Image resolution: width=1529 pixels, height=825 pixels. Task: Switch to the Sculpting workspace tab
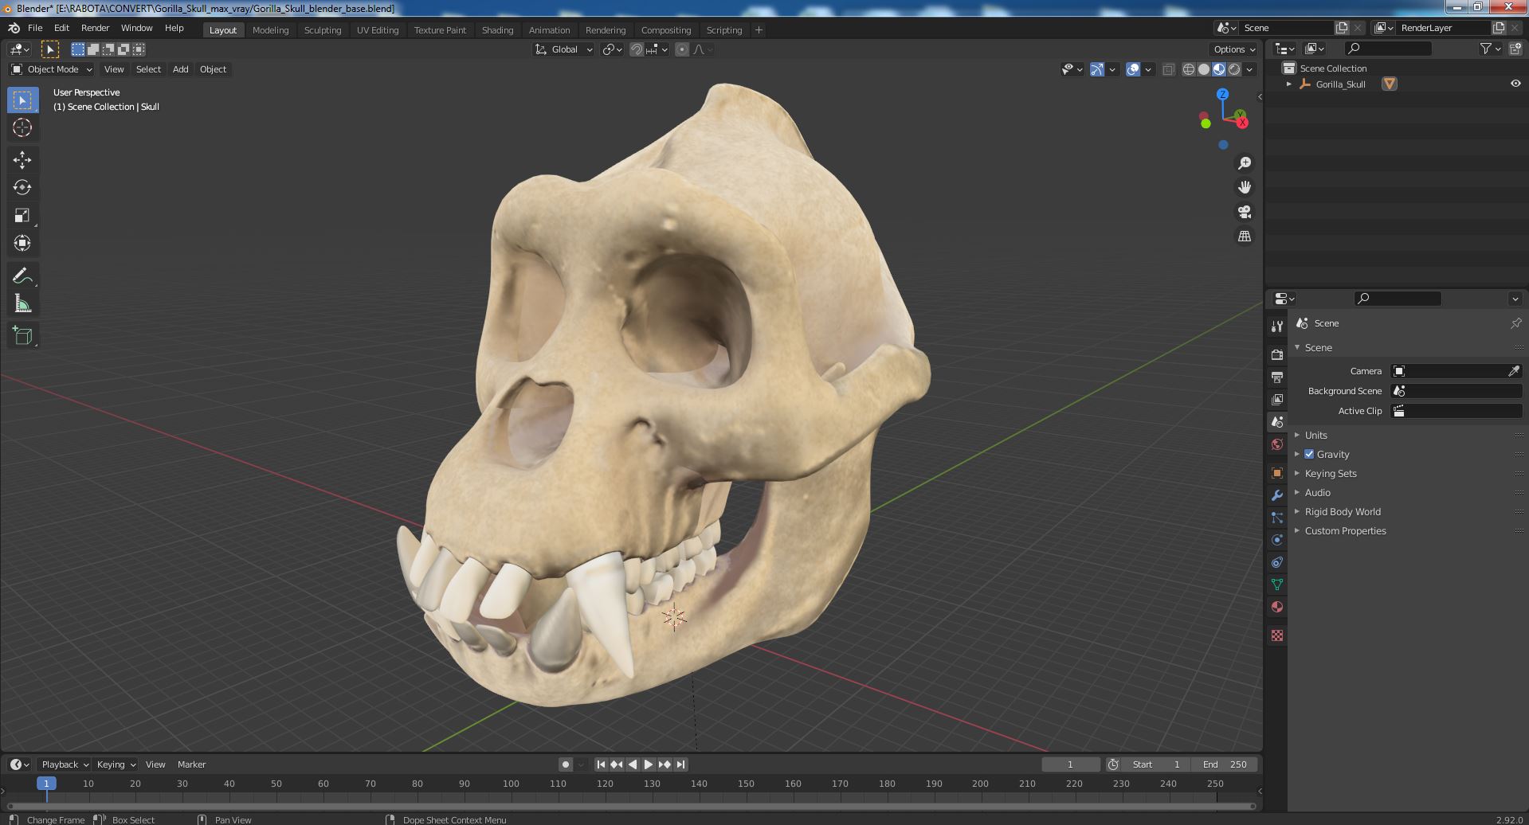tap(323, 30)
